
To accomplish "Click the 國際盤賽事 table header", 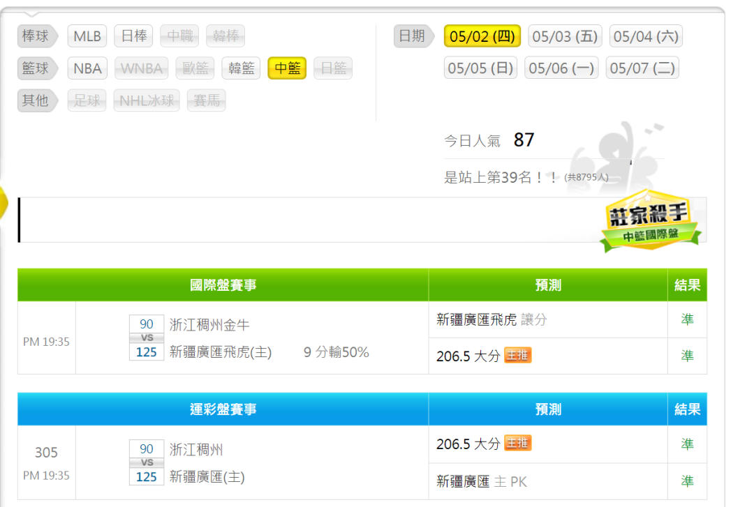I will [x=223, y=285].
